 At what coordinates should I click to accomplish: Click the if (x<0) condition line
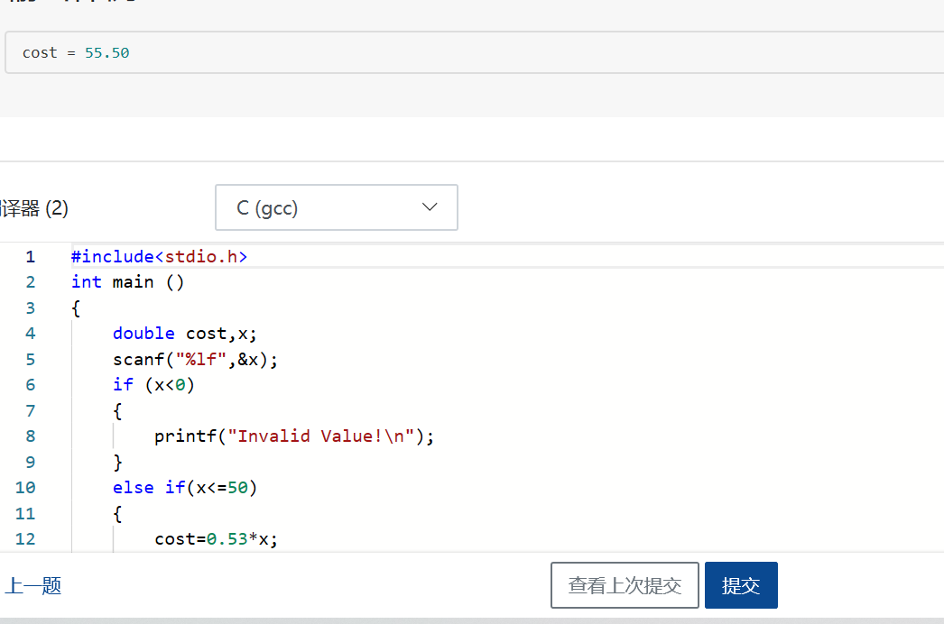pos(153,385)
